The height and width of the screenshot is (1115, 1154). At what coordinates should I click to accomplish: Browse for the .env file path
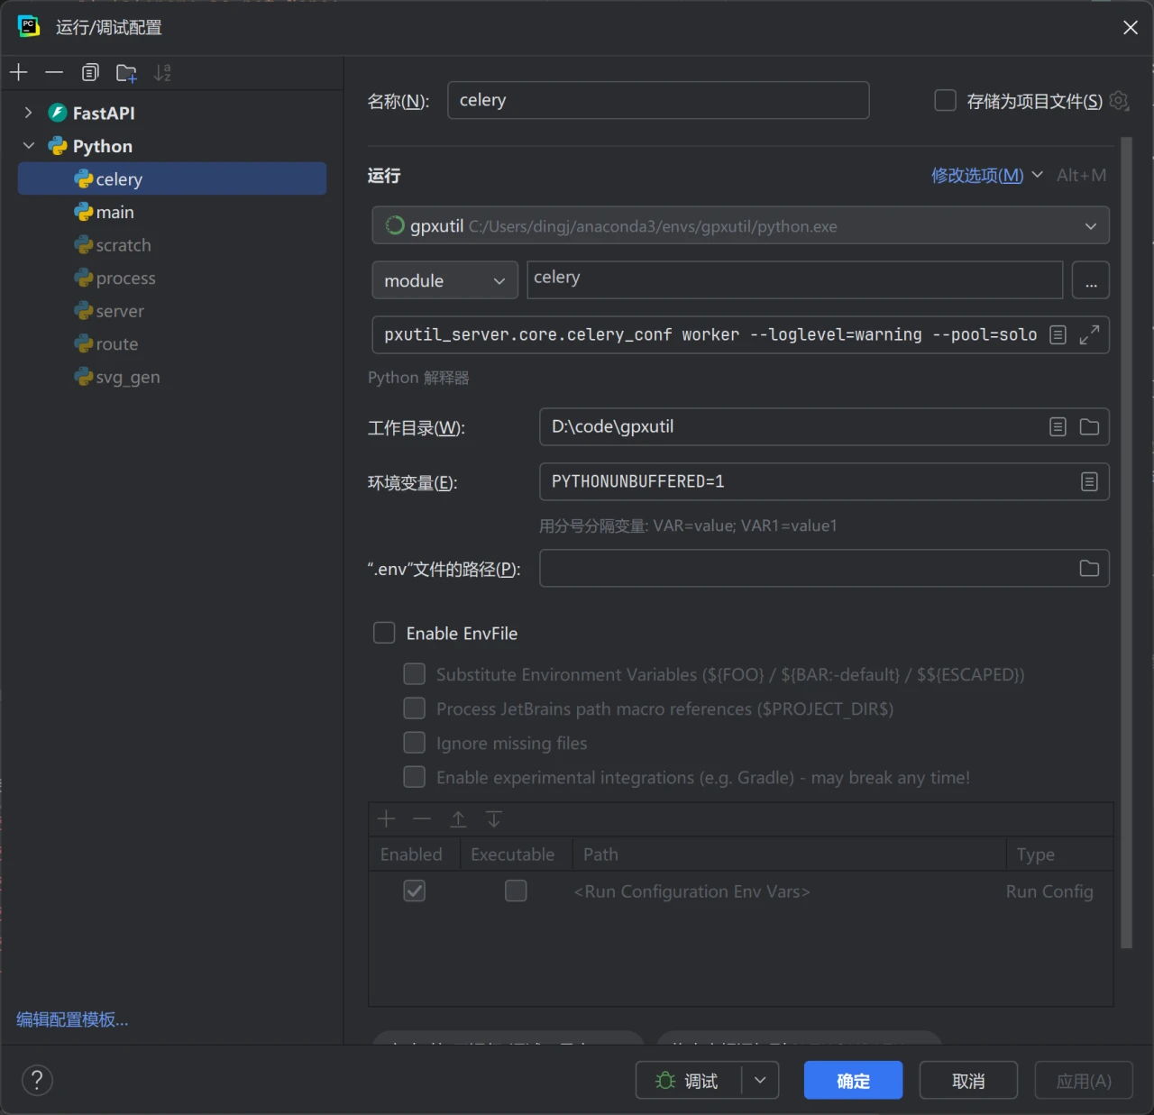point(1089,568)
